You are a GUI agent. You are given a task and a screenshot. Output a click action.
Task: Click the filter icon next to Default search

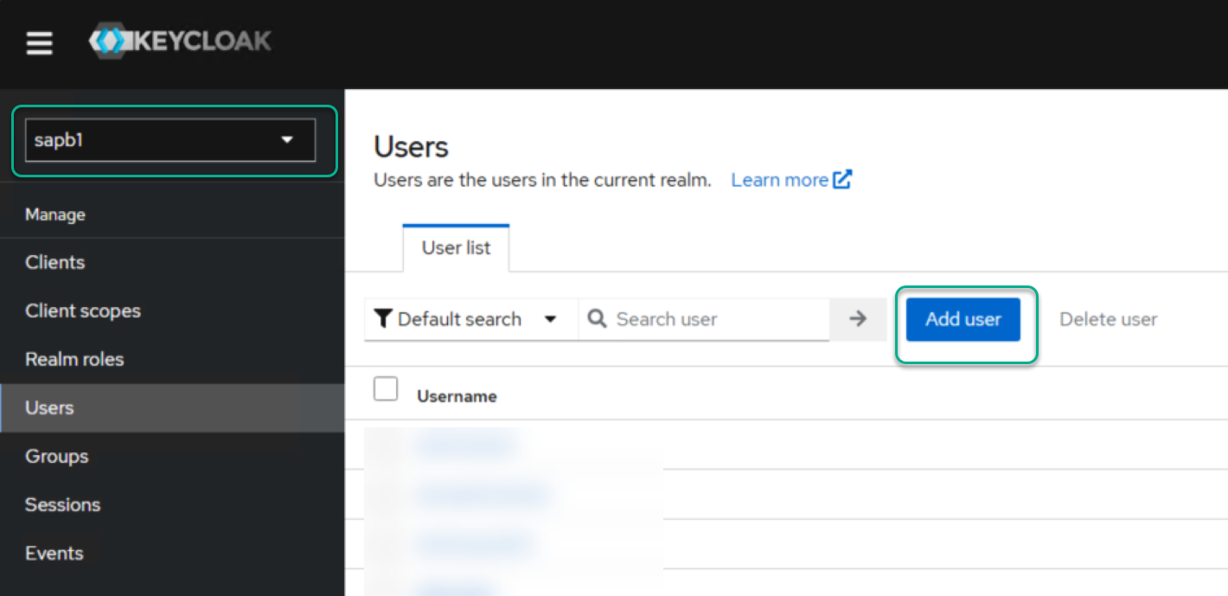pyautogui.click(x=384, y=318)
